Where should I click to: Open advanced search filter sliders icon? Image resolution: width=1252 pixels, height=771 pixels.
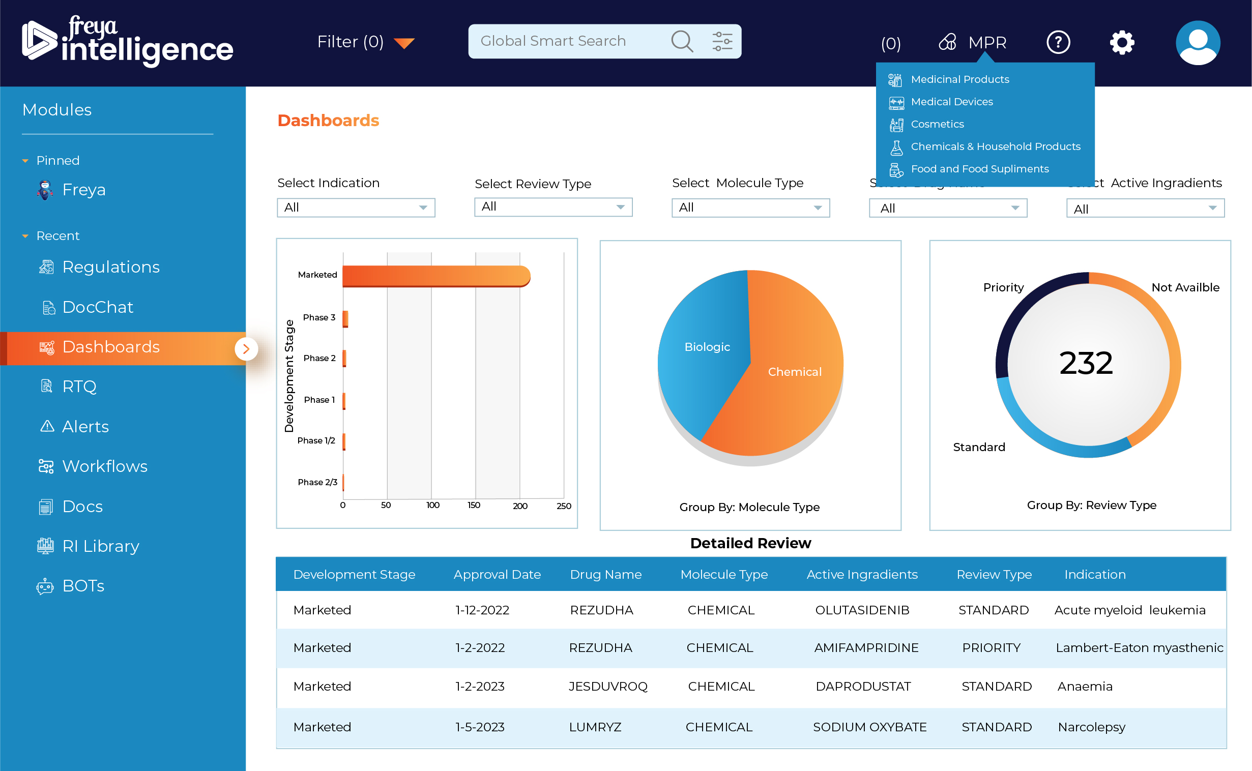click(x=722, y=41)
